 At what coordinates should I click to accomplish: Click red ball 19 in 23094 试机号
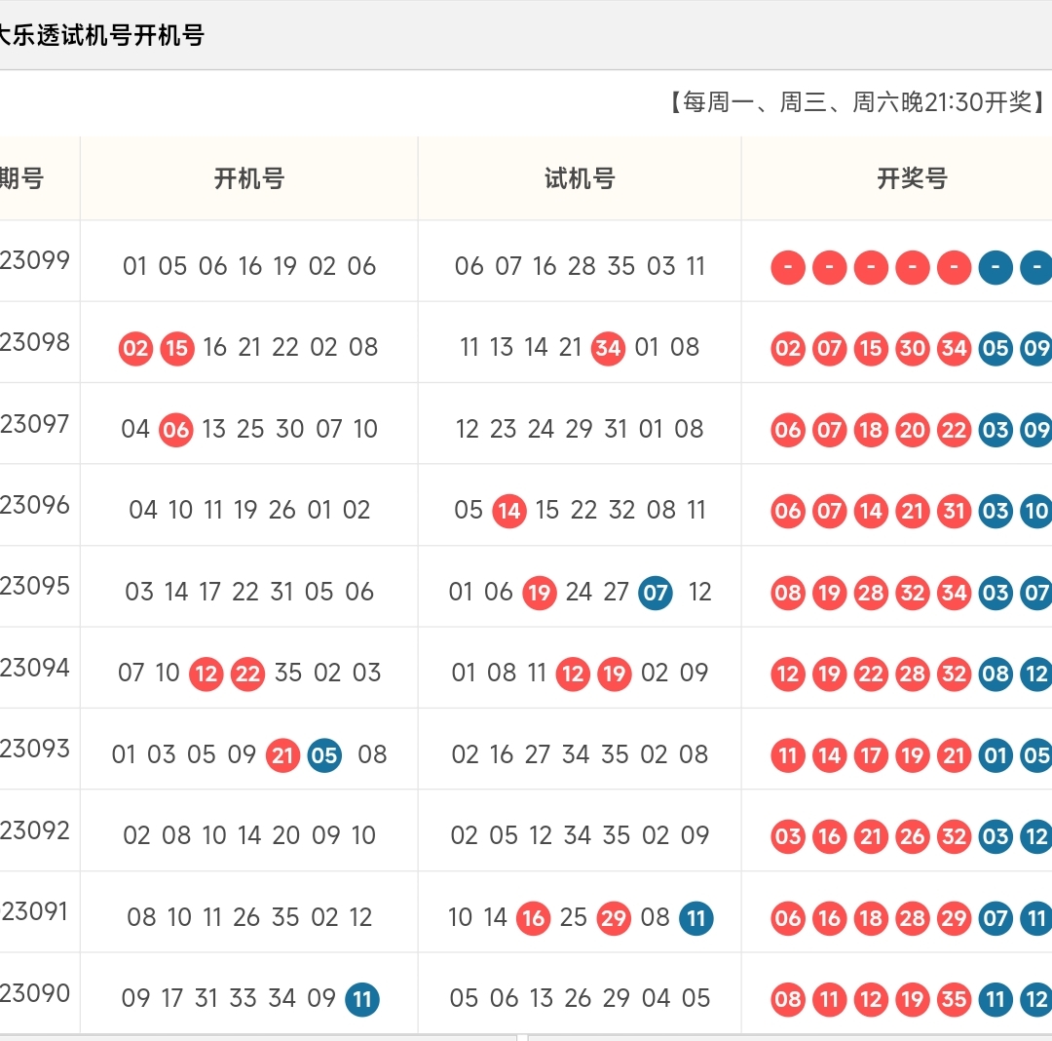614,674
